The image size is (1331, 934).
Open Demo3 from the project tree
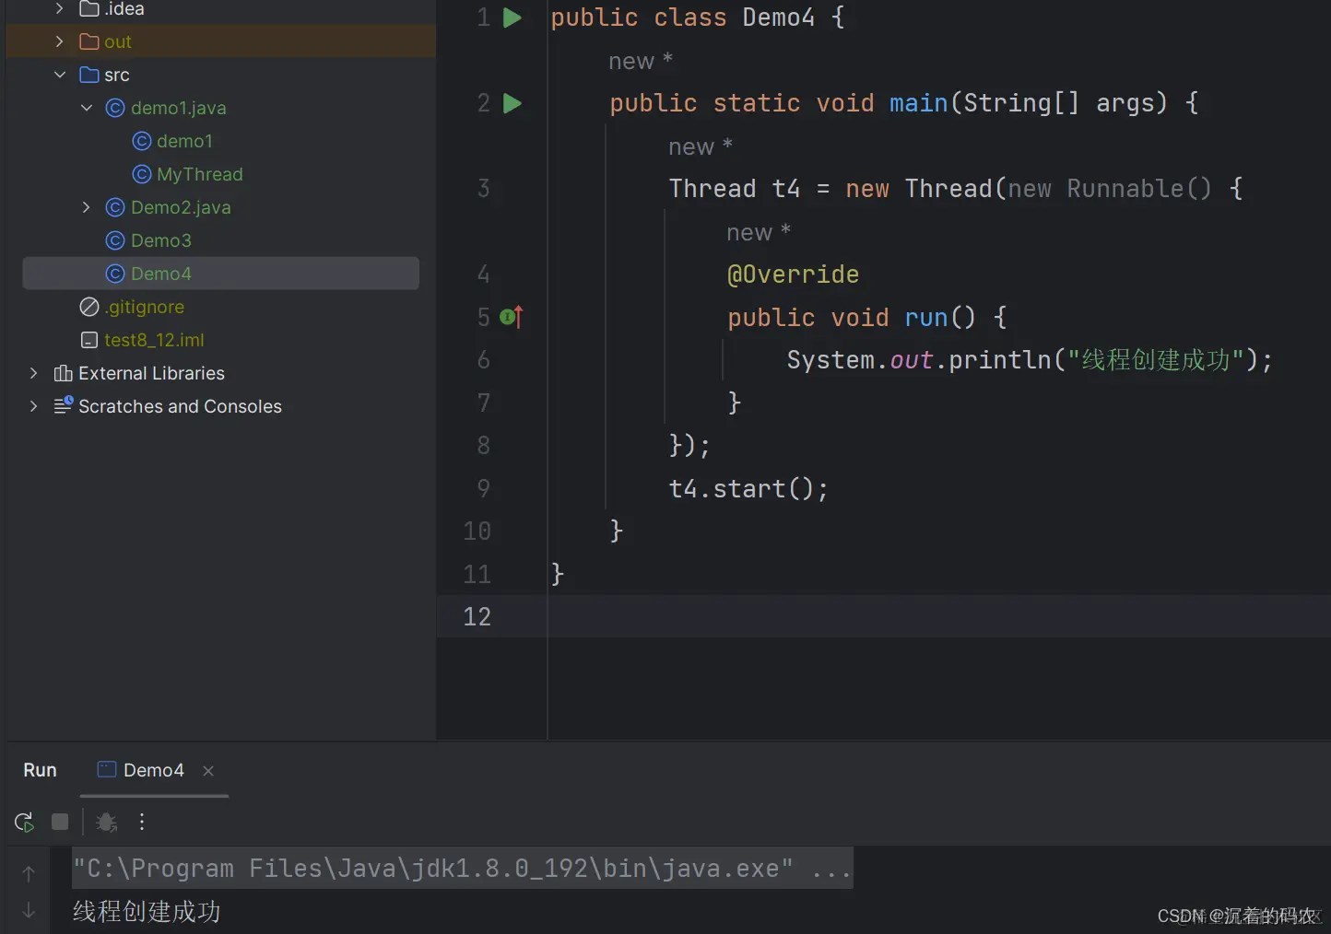(161, 240)
